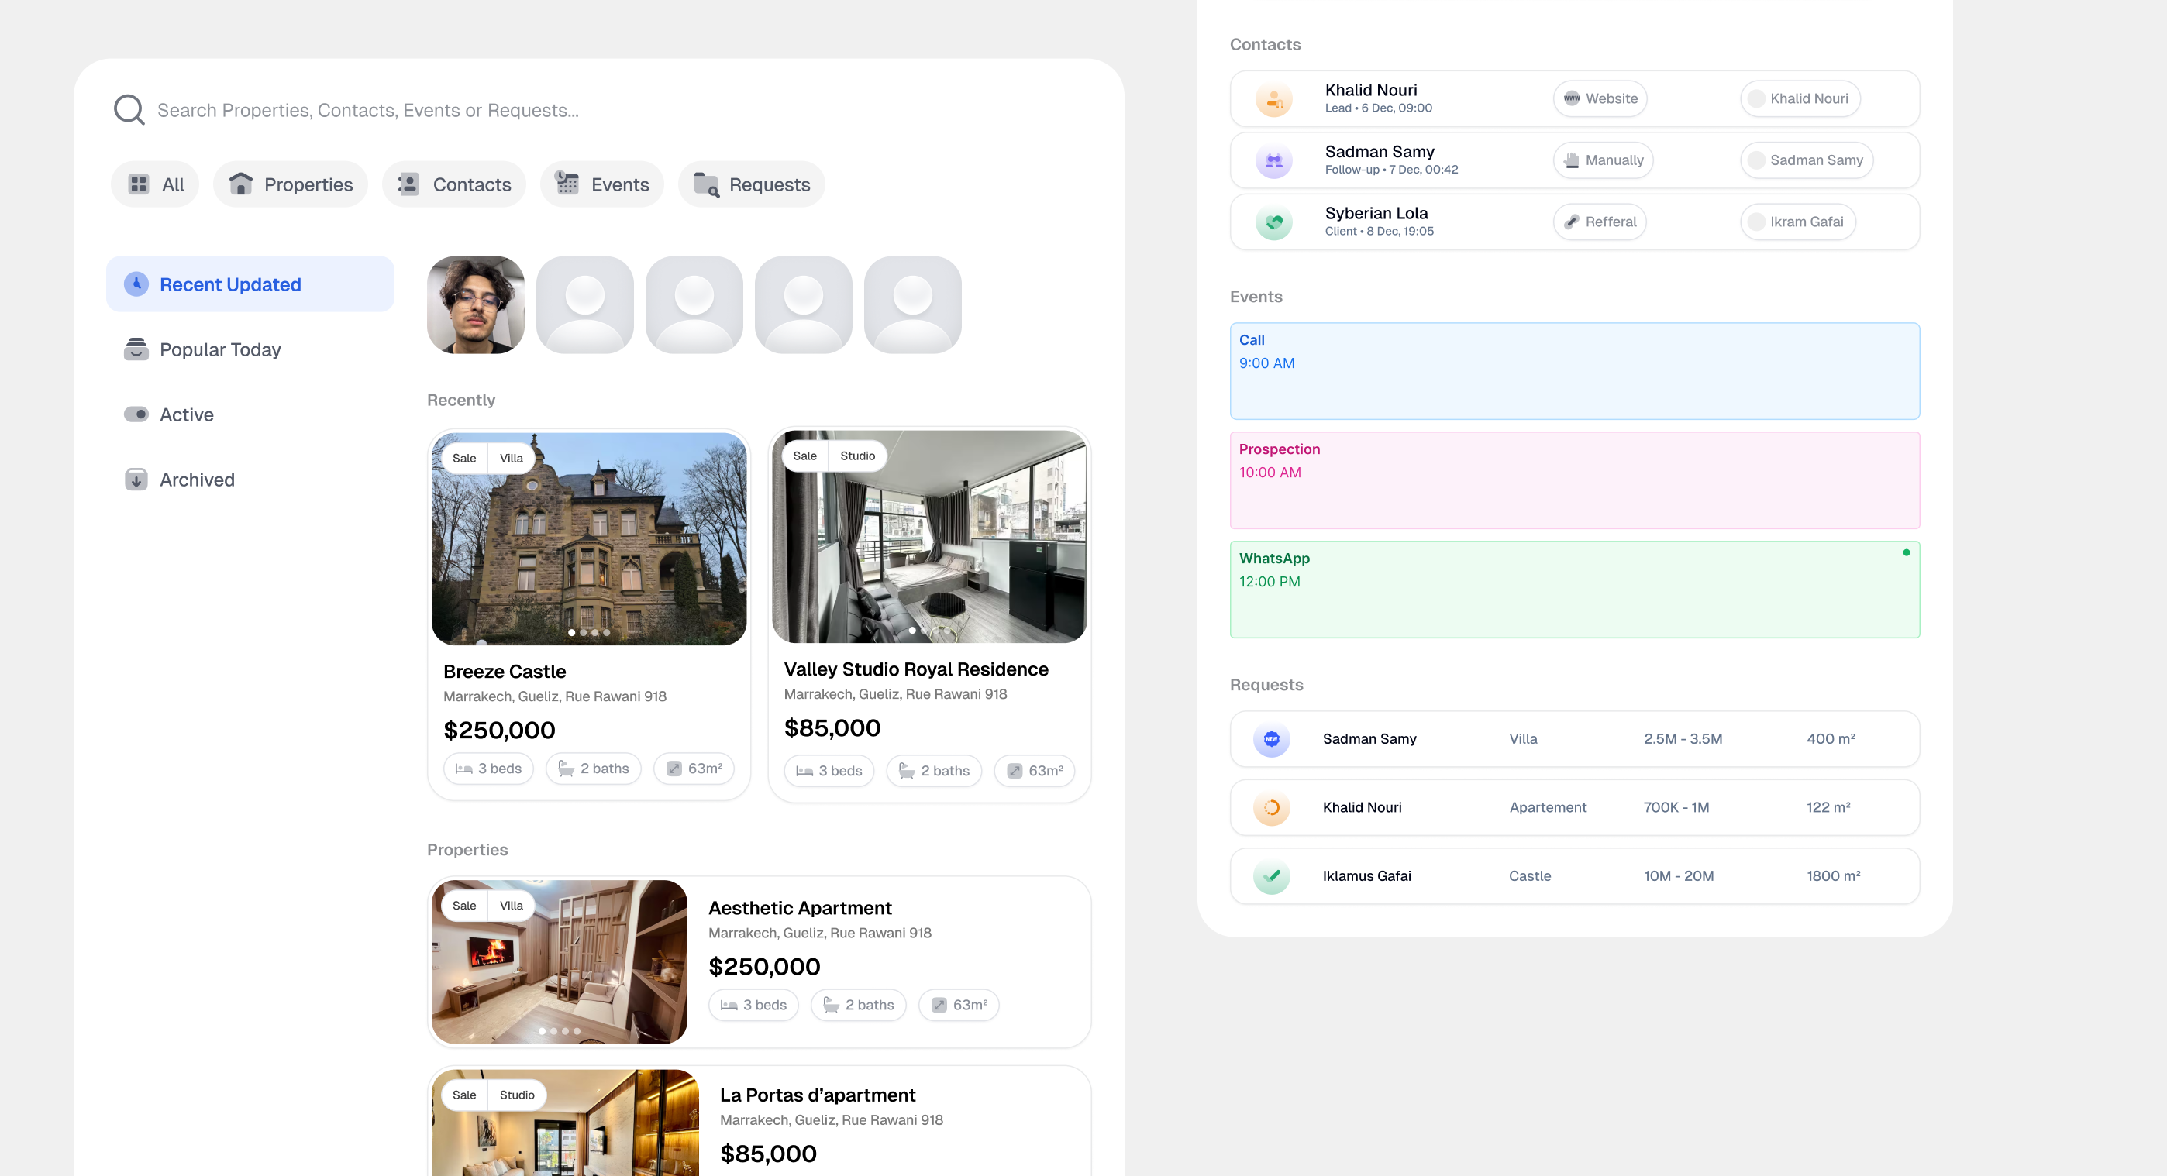This screenshot has height=1176, width=2167.
Task: Click 63m² chip on Aesthetic Apartment
Action: tap(959, 1005)
